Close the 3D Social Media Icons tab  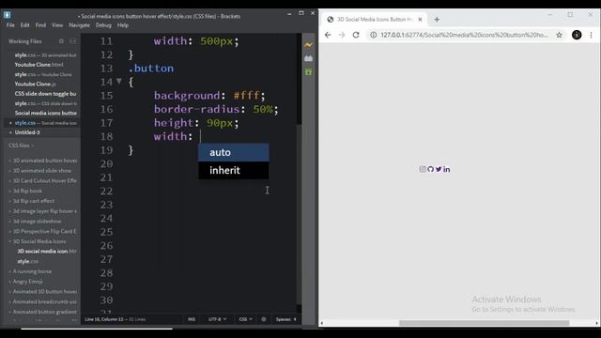[x=420, y=19]
